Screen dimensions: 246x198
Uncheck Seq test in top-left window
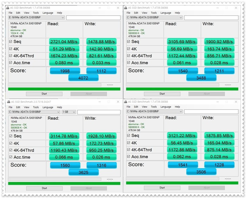[11, 41]
